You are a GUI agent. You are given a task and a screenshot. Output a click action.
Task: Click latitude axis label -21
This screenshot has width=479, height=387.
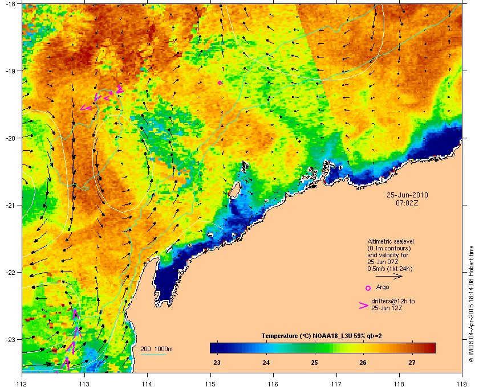click(10, 205)
